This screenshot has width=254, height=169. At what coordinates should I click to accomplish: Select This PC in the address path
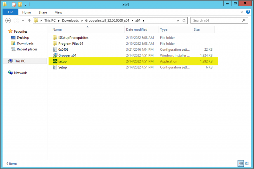[50, 21]
